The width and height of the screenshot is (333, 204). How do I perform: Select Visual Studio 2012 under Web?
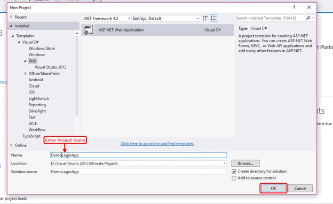pyautogui.click(x=51, y=67)
